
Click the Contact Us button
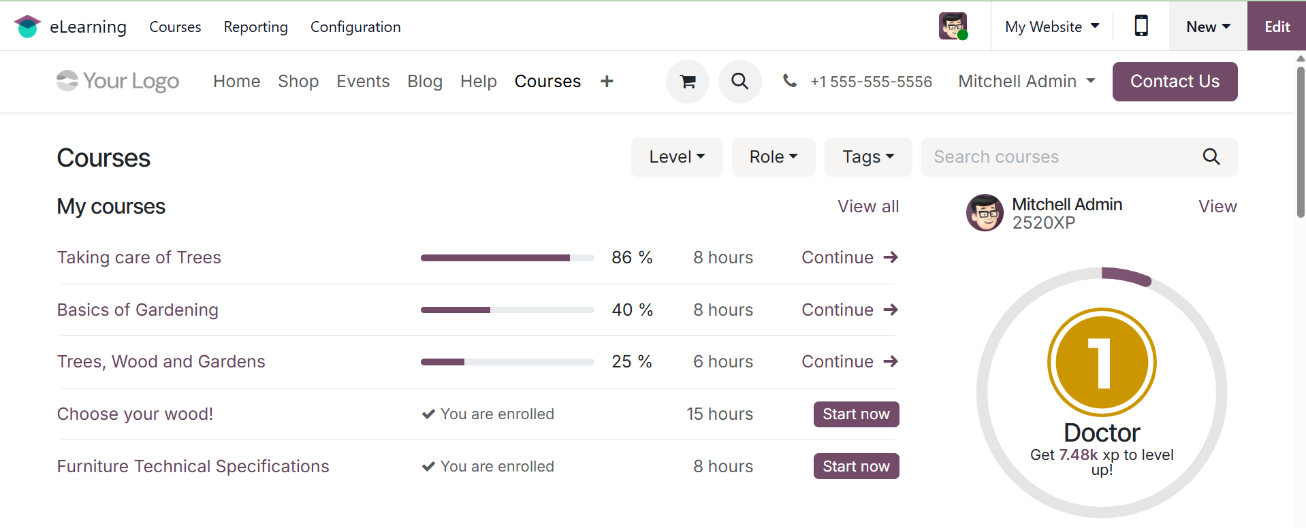[x=1175, y=82]
